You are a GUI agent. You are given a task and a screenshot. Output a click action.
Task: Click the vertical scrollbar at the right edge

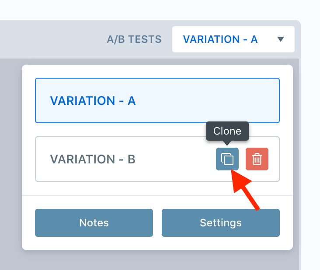tap(300, 163)
